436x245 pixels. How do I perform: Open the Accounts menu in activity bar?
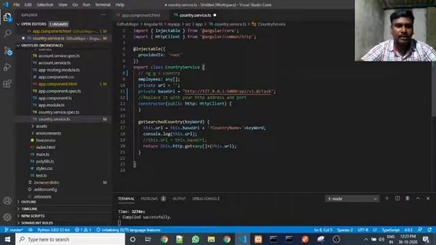click(x=7, y=201)
